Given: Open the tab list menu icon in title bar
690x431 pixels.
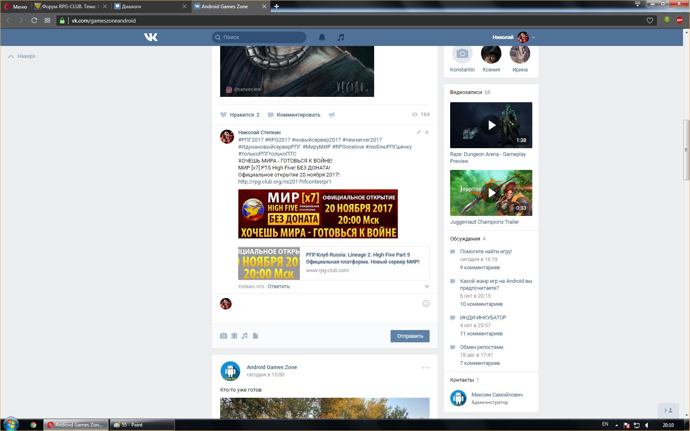Looking at the screenshot, I should tap(637, 5).
